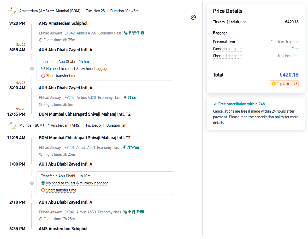Click the power outlet icon on flight EY202
The width and height of the screenshot is (308, 239).
(x=125, y=98)
